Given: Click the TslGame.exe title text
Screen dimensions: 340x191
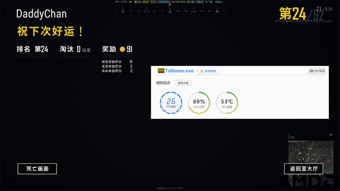Looking at the screenshot, I should pyautogui.click(x=179, y=71).
